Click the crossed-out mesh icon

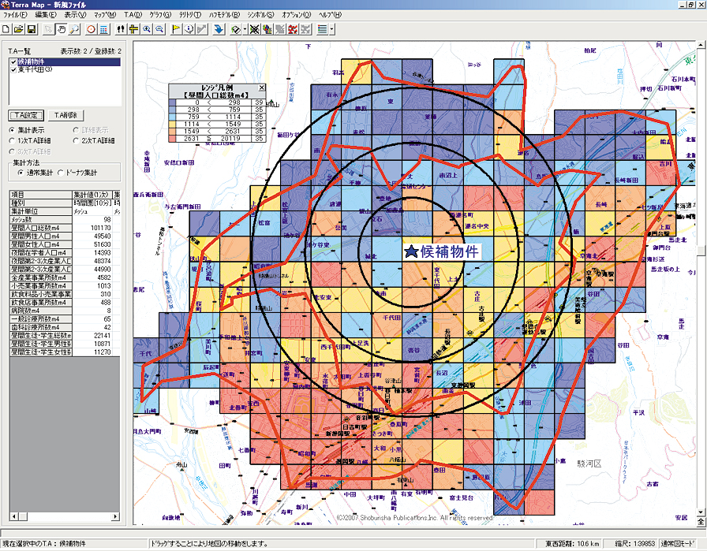pos(254,30)
